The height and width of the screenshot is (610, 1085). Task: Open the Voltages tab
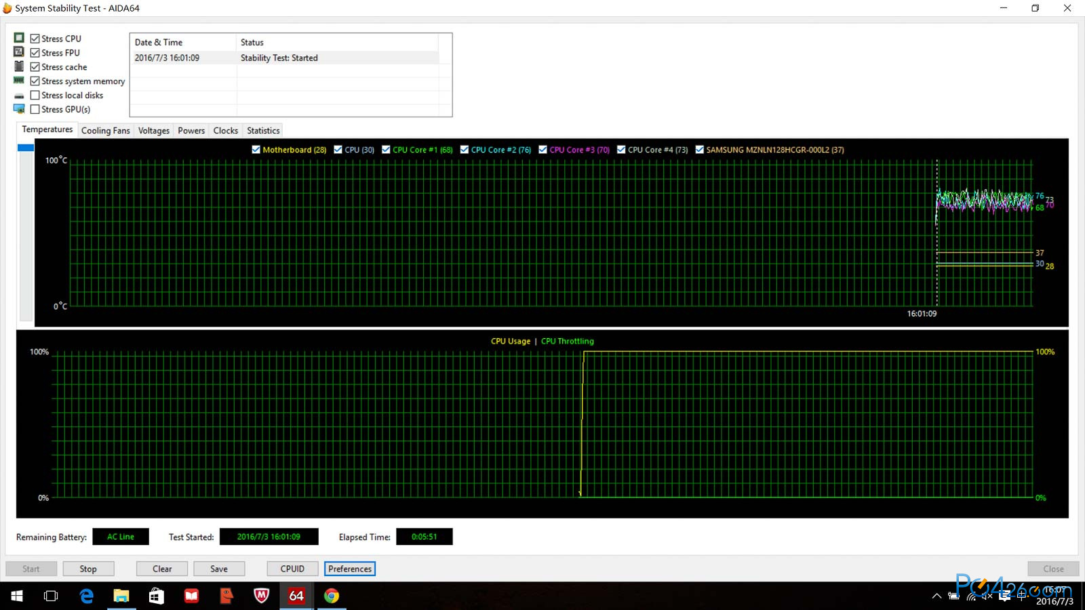click(154, 131)
